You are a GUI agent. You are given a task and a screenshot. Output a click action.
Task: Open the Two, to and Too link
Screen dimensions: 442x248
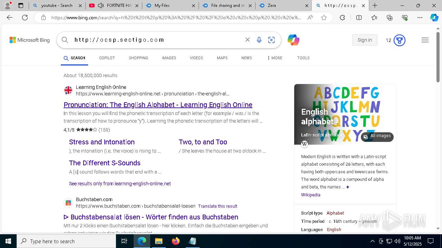203,142
